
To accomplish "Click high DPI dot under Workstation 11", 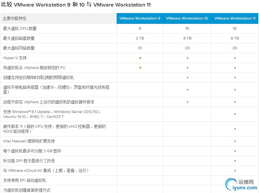I will pos(235,161).
